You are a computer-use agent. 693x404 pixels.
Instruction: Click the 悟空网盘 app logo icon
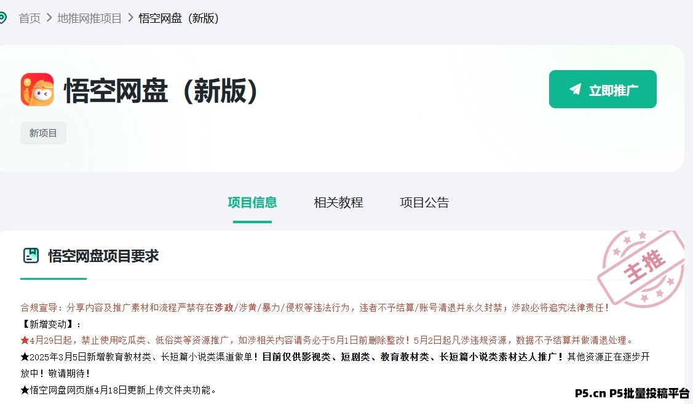click(37, 90)
